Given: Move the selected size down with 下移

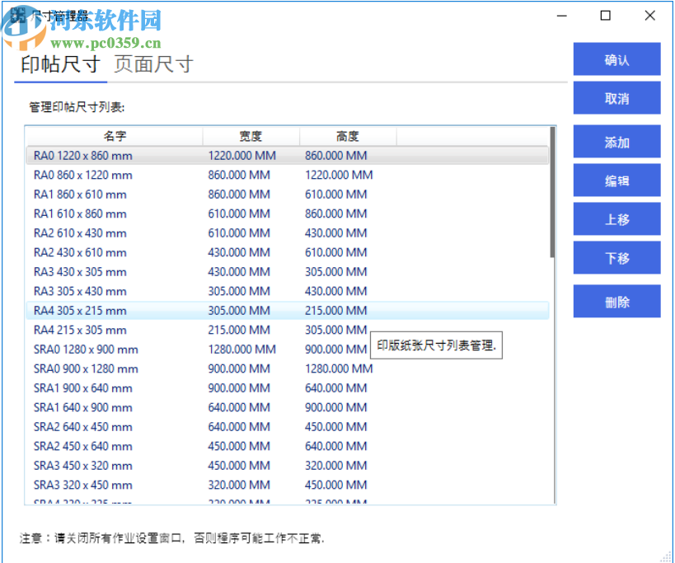Looking at the screenshot, I should point(616,257).
